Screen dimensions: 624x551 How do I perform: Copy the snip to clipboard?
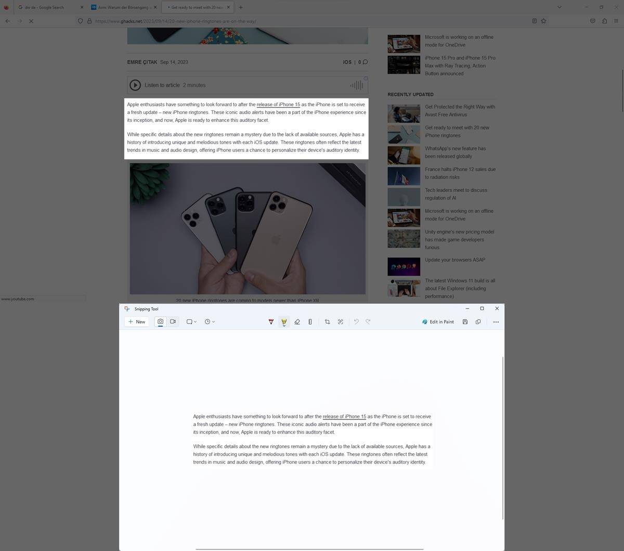(478, 322)
